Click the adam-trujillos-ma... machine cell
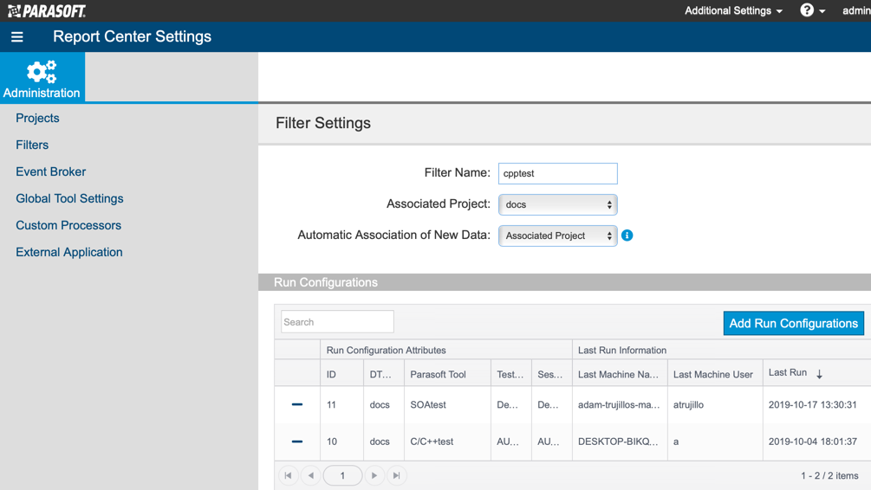 [x=620, y=404]
